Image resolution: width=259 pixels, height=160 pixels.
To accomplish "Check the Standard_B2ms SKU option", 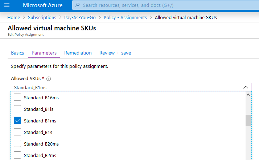I will pos(17,155).
